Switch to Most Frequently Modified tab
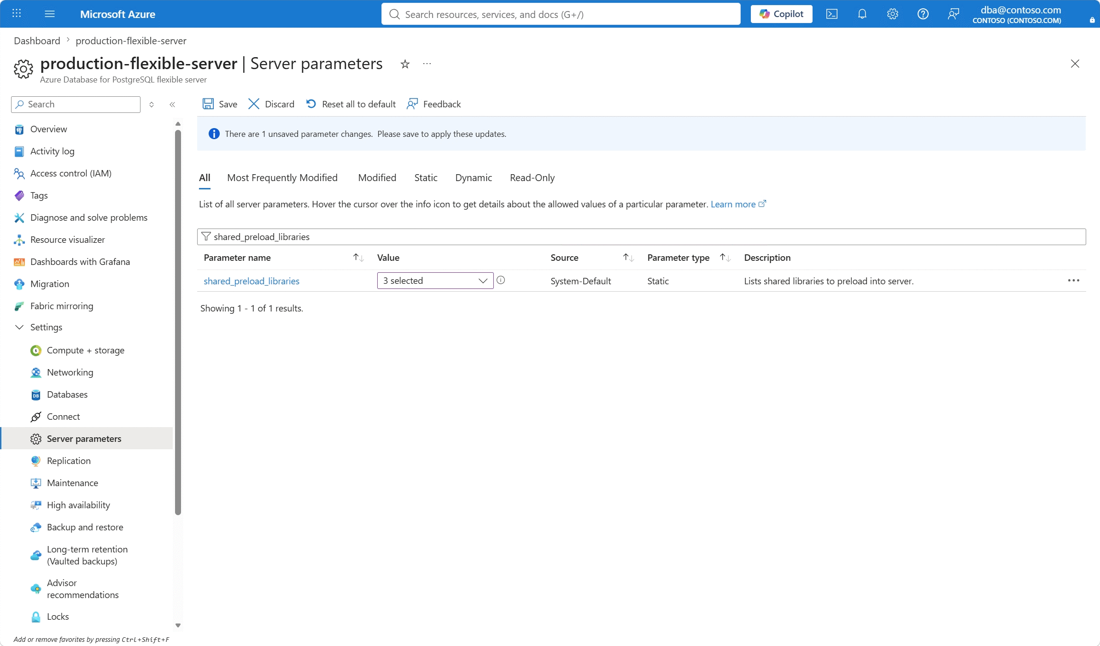The image size is (1100, 646). [282, 178]
